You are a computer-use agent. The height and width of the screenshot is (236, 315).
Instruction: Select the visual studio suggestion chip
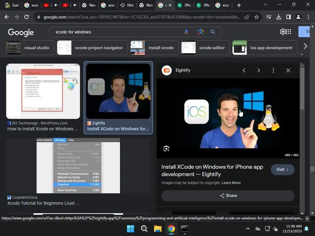click(30, 48)
